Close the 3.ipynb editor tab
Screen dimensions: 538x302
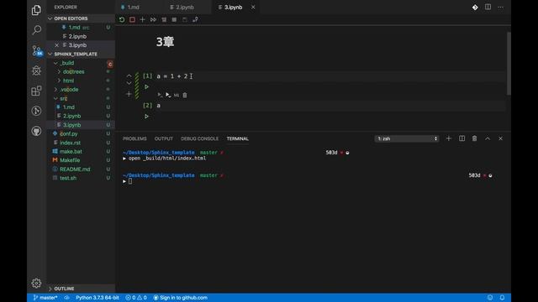(x=253, y=8)
